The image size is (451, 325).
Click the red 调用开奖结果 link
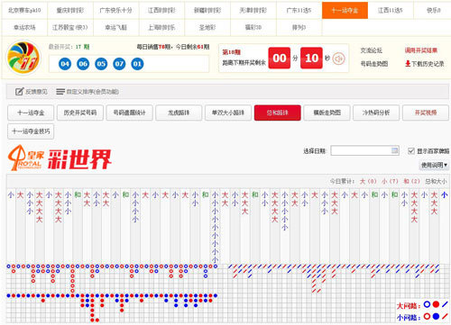coord(421,50)
